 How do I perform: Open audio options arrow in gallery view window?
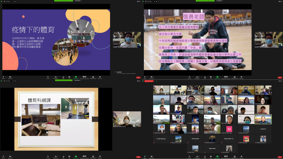pyautogui.click(x=147, y=156)
